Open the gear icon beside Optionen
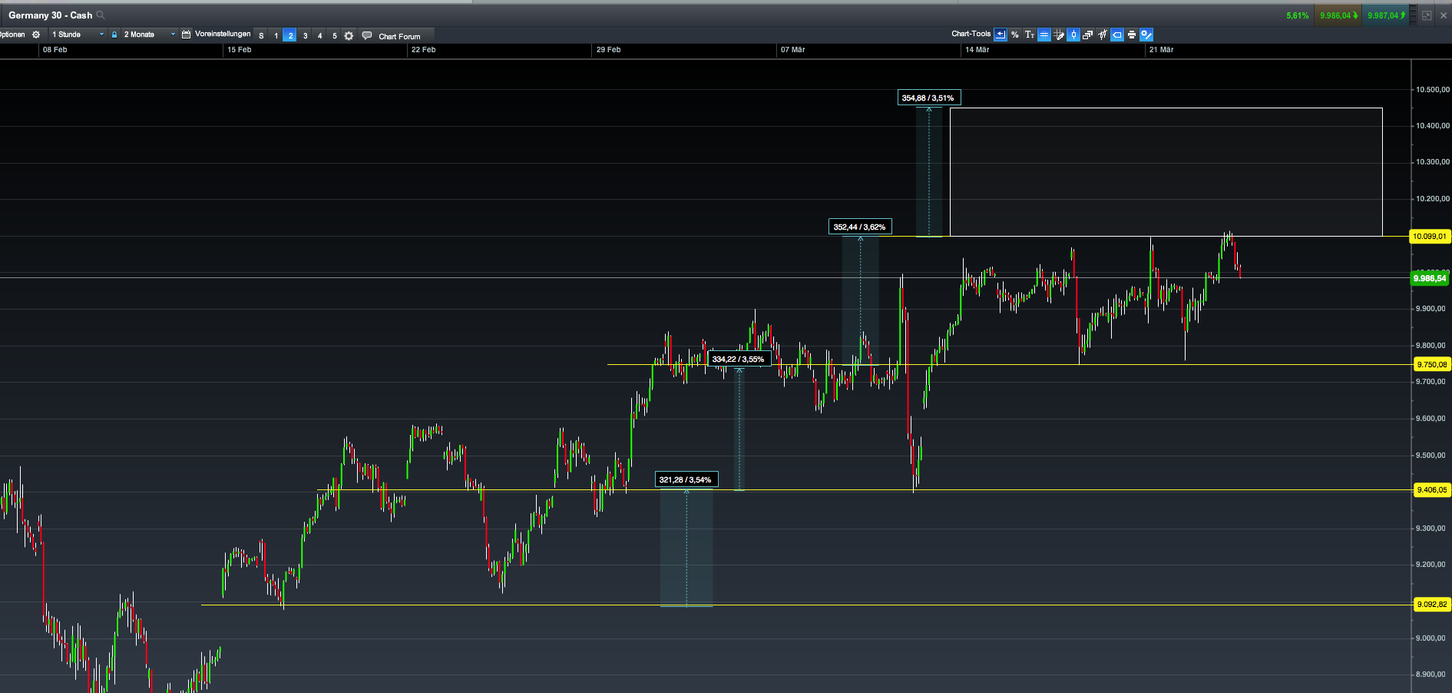 pos(35,35)
